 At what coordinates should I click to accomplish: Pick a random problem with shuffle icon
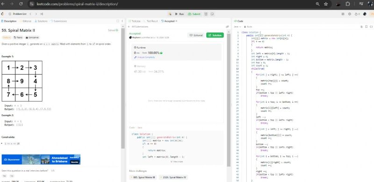(x=42, y=14)
